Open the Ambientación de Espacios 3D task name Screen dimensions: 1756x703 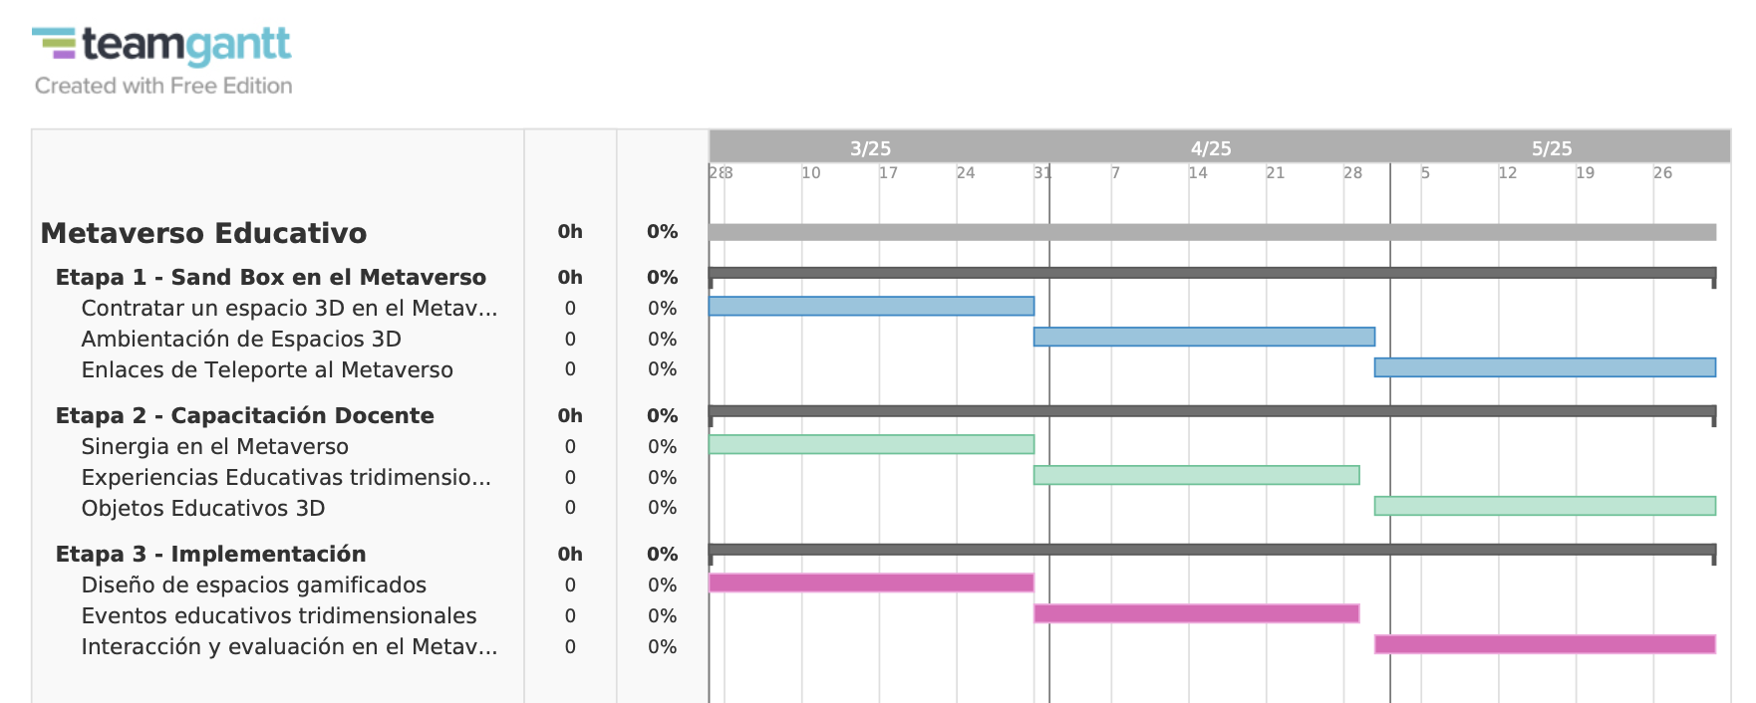click(x=241, y=339)
